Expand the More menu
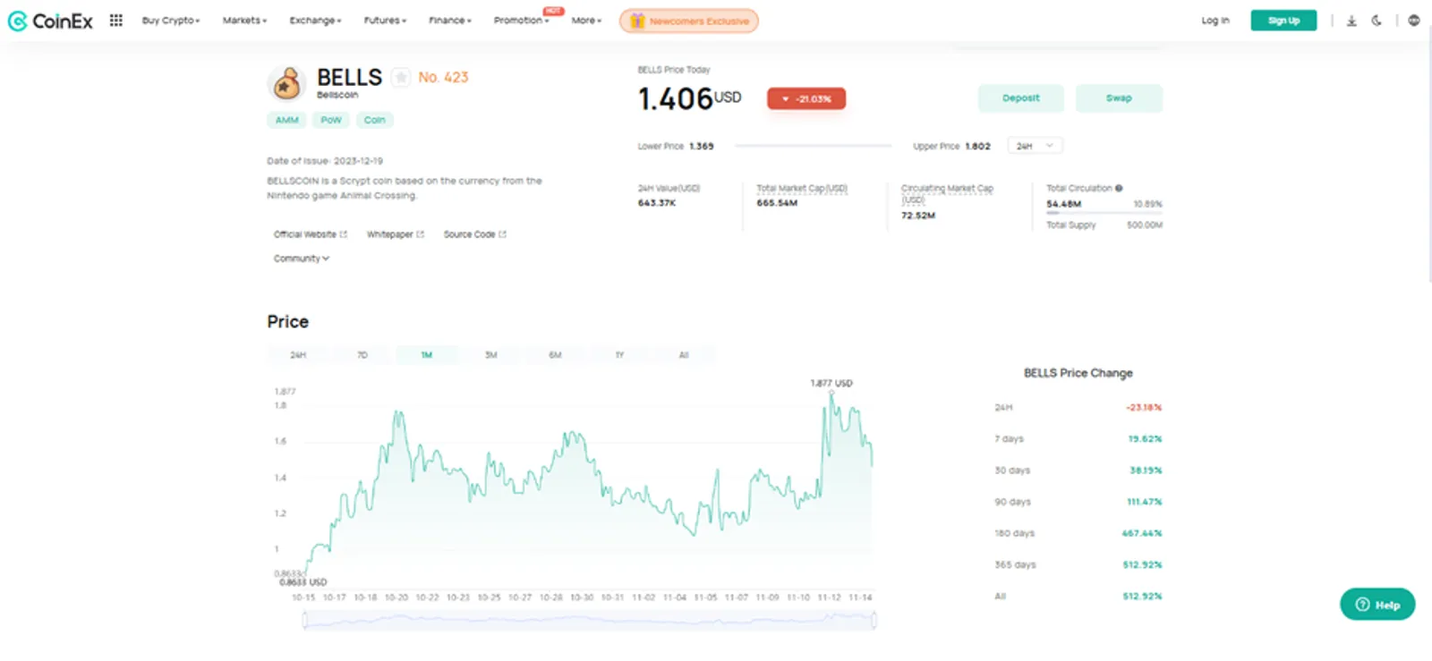Viewport: 1432px width, 661px height. (x=586, y=21)
